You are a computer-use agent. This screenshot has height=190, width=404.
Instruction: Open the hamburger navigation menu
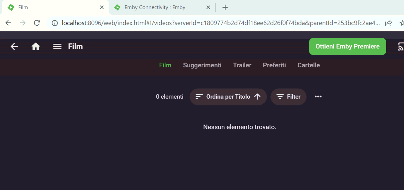click(57, 47)
